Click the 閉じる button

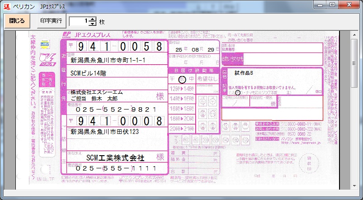[17, 21]
